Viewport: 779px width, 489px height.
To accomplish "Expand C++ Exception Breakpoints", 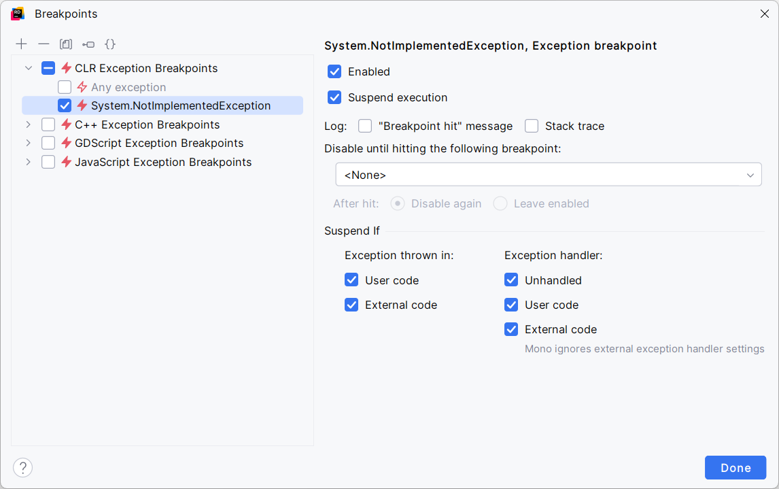I will 28,124.
